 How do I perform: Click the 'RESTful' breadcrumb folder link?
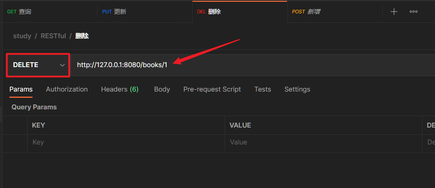pos(53,36)
